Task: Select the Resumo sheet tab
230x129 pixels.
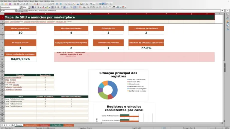Action: click(19, 125)
